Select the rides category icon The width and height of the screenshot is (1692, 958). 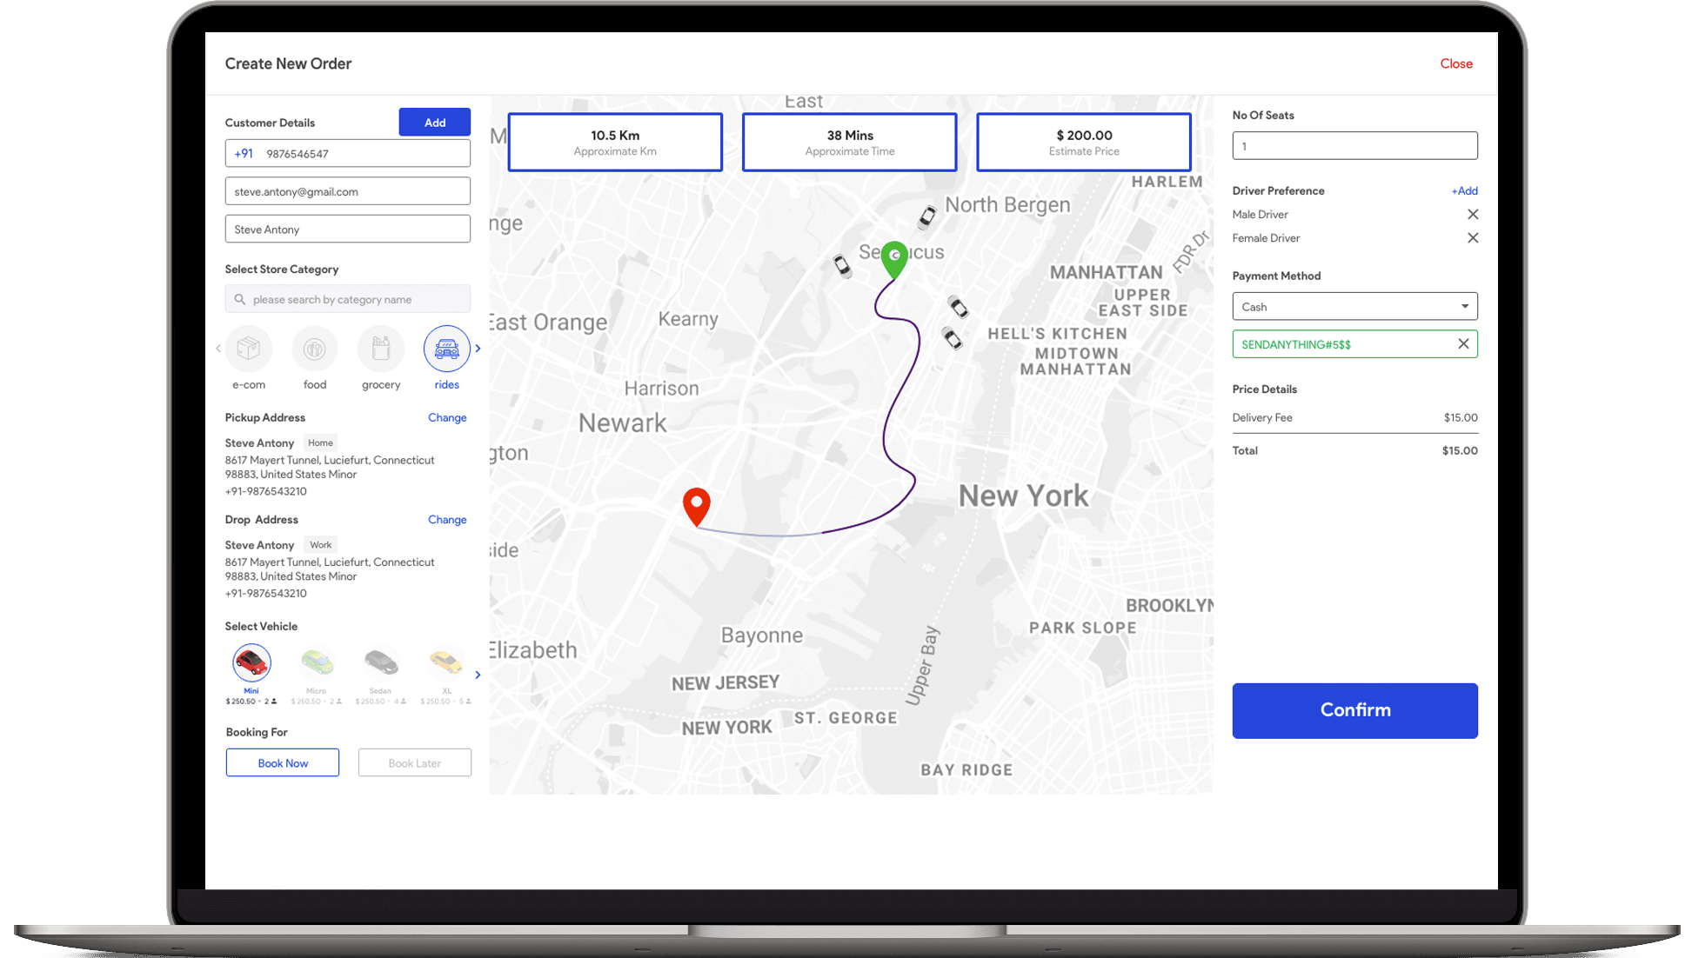(446, 349)
